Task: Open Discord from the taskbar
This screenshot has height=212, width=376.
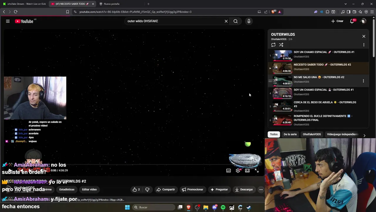Action: pos(214,207)
